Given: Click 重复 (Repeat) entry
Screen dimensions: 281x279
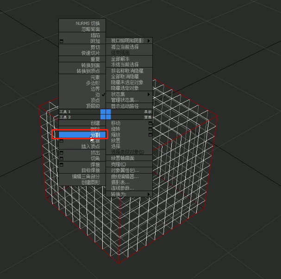Looking at the screenshot, I should 95,59.
